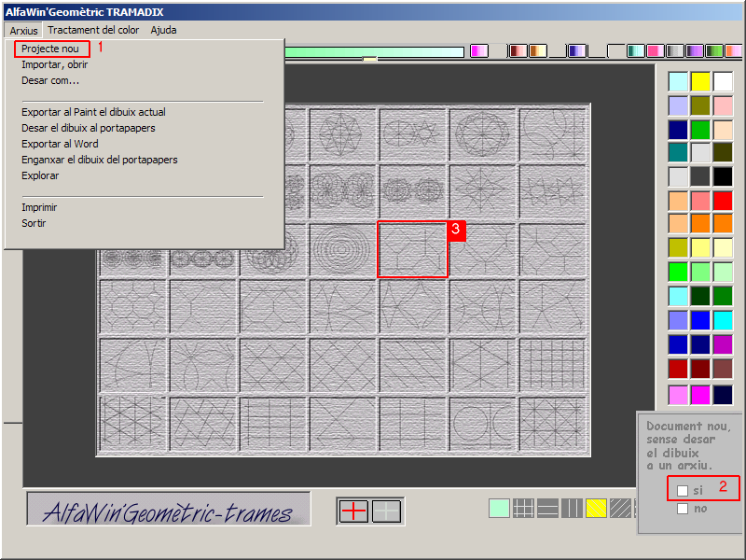Select the Explorar menu entry
746x560 pixels.
coord(40,175)
